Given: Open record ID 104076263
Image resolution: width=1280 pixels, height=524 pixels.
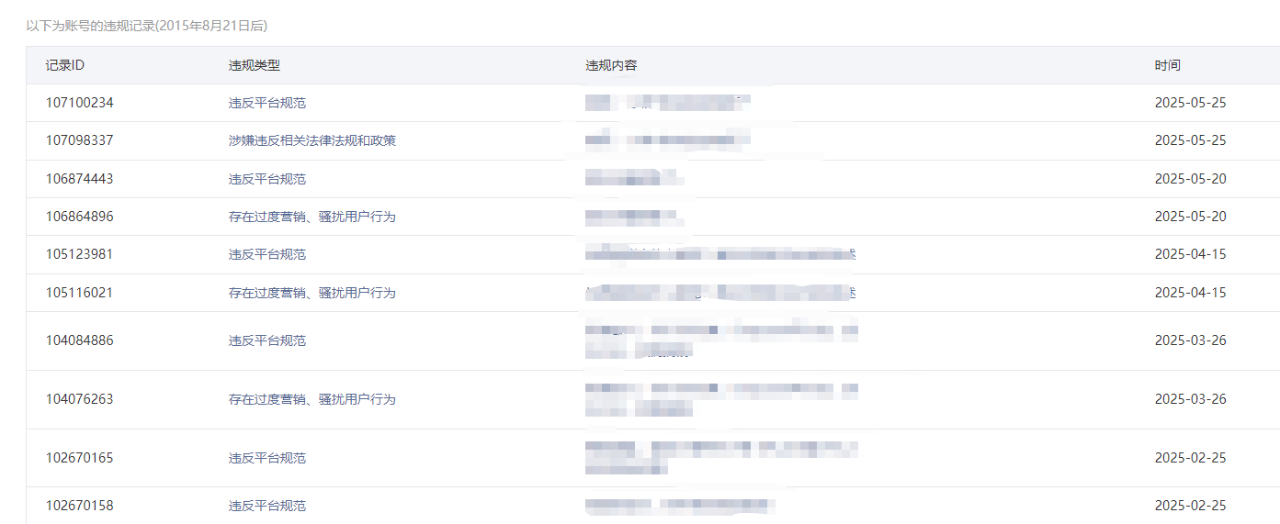Looking at the screenshot, I should [x=80, y=399].
